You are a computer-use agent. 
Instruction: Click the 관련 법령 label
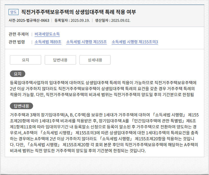coord(17,42)
